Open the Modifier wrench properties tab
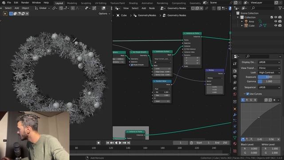 (235, 115)
